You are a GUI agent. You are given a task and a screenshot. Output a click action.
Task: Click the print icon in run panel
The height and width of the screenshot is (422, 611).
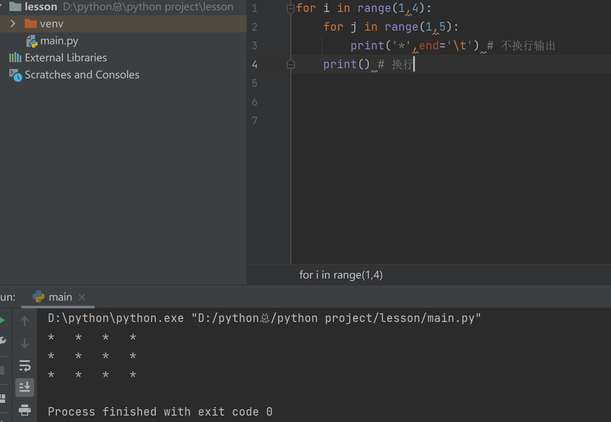tap(25, 410)
